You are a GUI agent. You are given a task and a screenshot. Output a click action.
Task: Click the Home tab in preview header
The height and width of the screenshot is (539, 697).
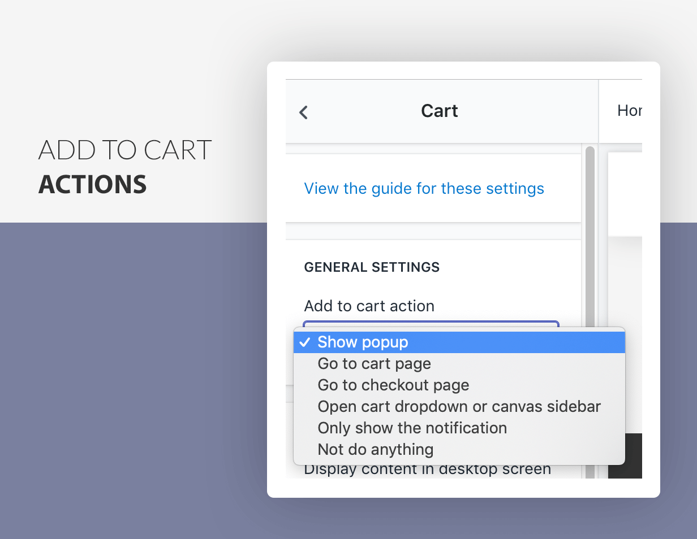point(629,111)
